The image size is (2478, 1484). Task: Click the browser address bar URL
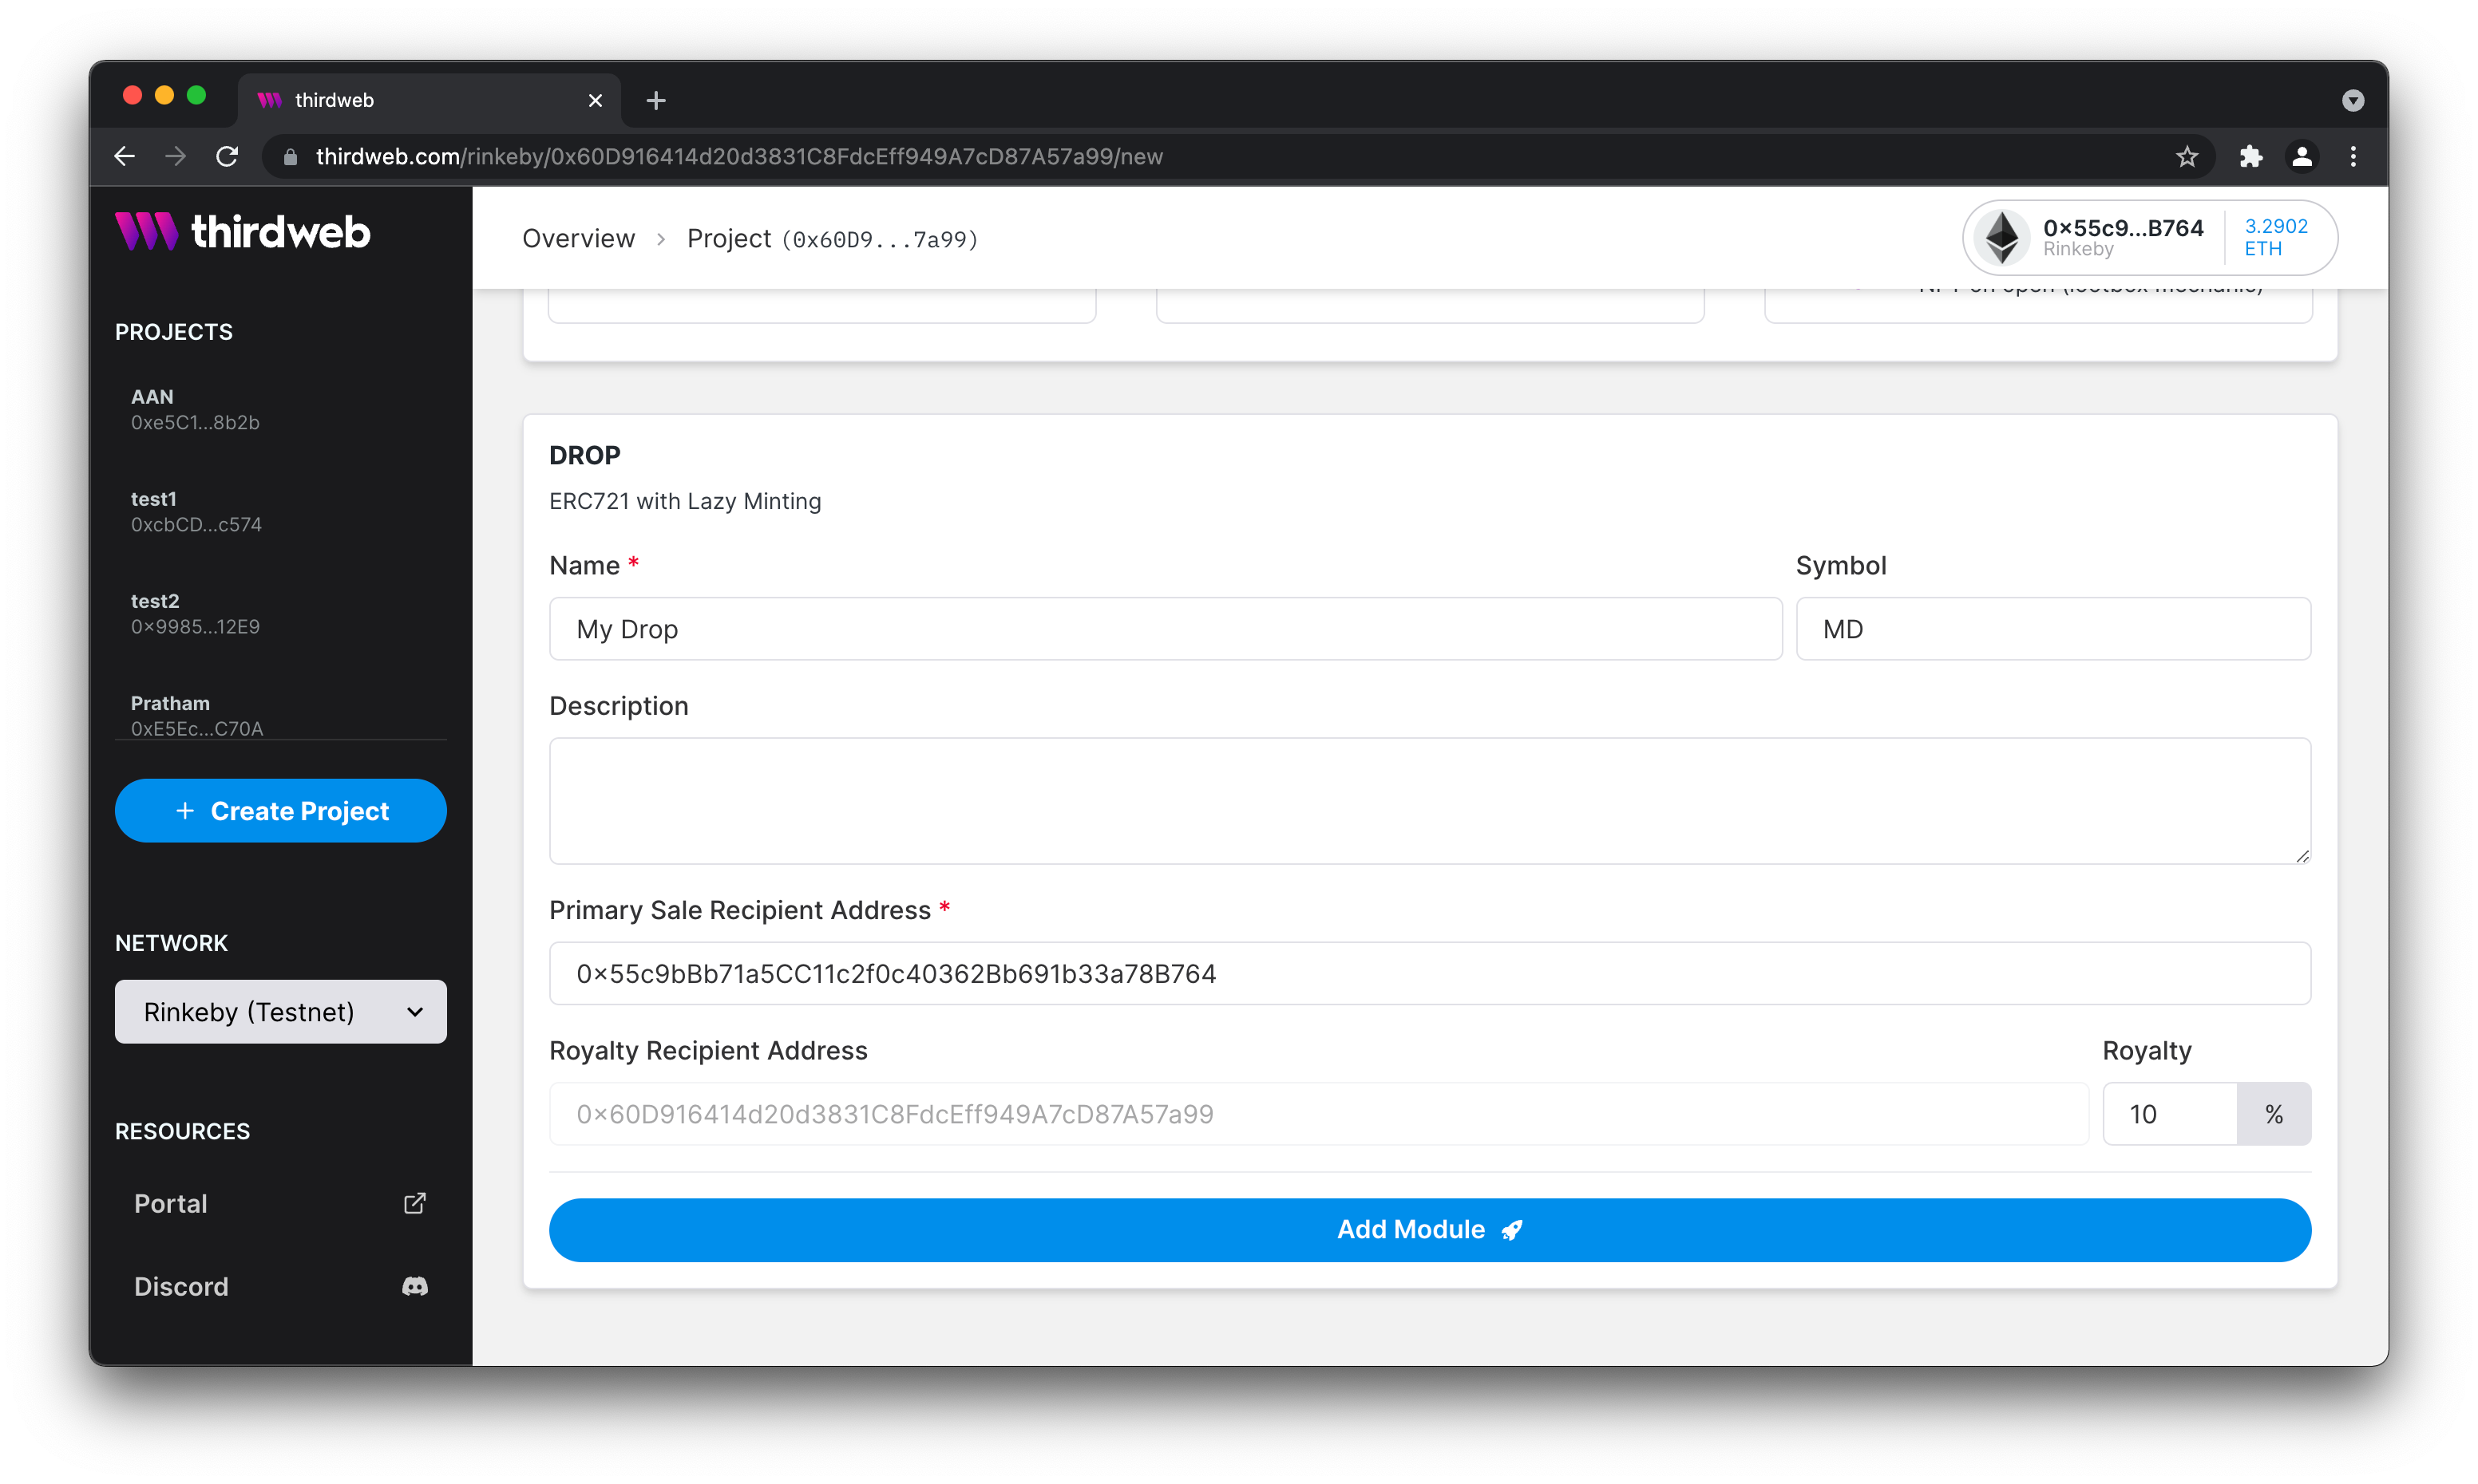click(x=738, y=156)
